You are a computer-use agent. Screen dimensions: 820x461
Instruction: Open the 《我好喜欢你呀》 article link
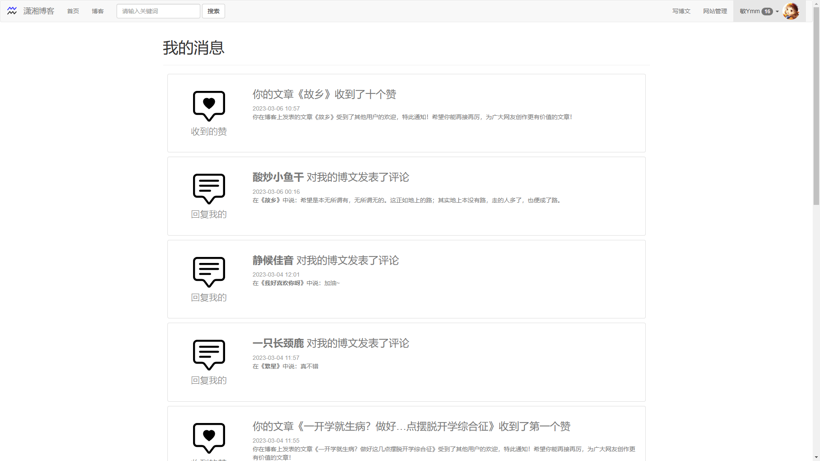pos(284,283)
